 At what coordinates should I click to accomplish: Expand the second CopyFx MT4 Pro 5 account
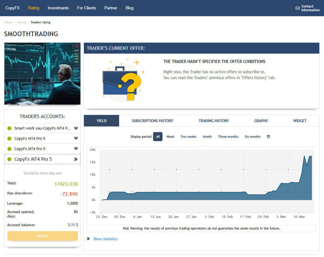[x=76, y=148]
